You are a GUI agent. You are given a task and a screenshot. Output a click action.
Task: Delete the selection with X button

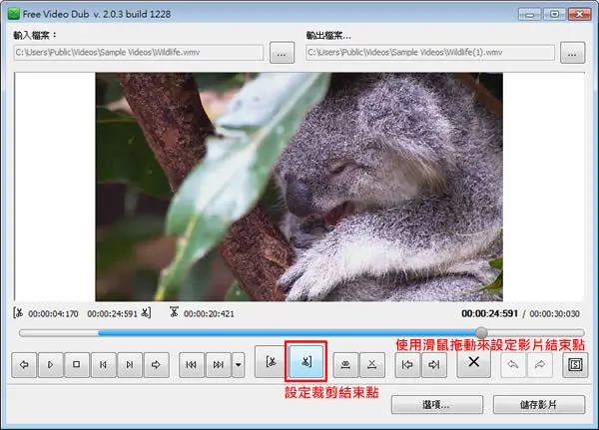coord(473,361)
